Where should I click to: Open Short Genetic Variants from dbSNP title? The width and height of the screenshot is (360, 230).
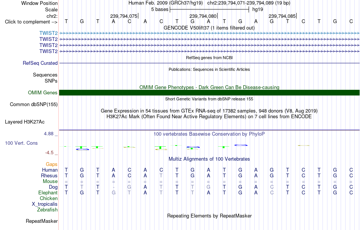tap(209, 99)
